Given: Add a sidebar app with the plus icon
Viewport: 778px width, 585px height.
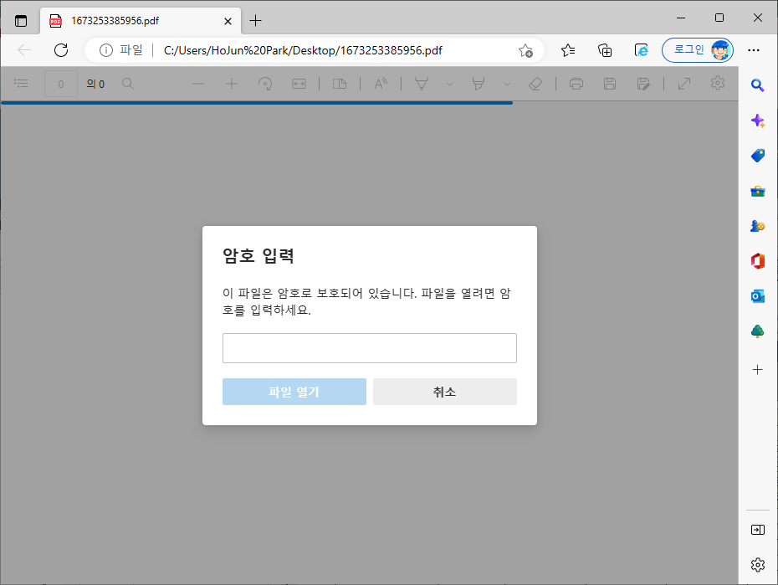Looking at the screenshot, I should click(758, 369).
